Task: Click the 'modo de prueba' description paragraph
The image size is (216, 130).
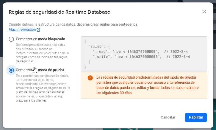Action: (x=43, y=88)
